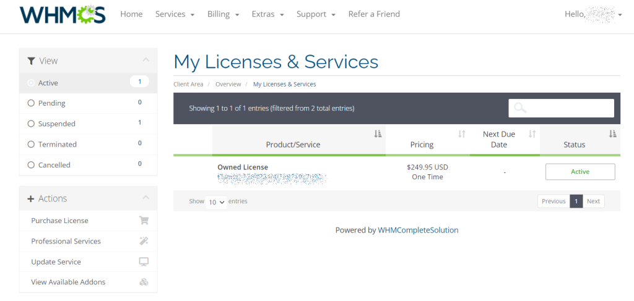
Task: Open Professional Services action
Action: tap(88, 241)
